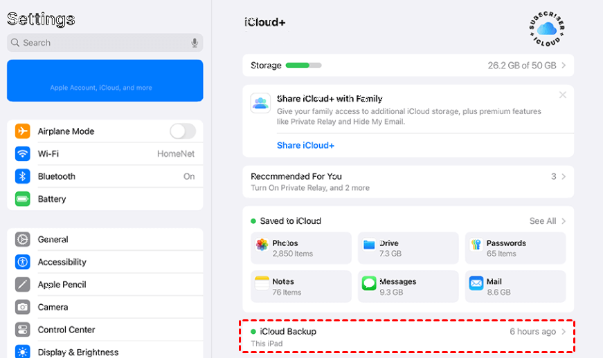Image resolution: width=603 pixels, height=358 pixels.
Task: Click the 'iCloud+' page title
Action: pyautogui.click(x=265, y=22)
